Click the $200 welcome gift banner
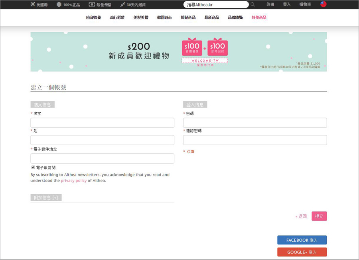The image size is (359, 260). click(x=179, y=52)
